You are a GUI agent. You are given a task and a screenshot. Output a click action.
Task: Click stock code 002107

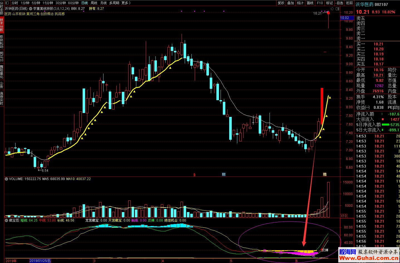coord(381,4)
